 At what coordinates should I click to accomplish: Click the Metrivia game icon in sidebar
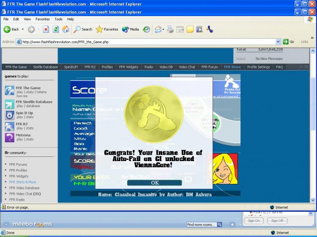(x=9, y=137)
